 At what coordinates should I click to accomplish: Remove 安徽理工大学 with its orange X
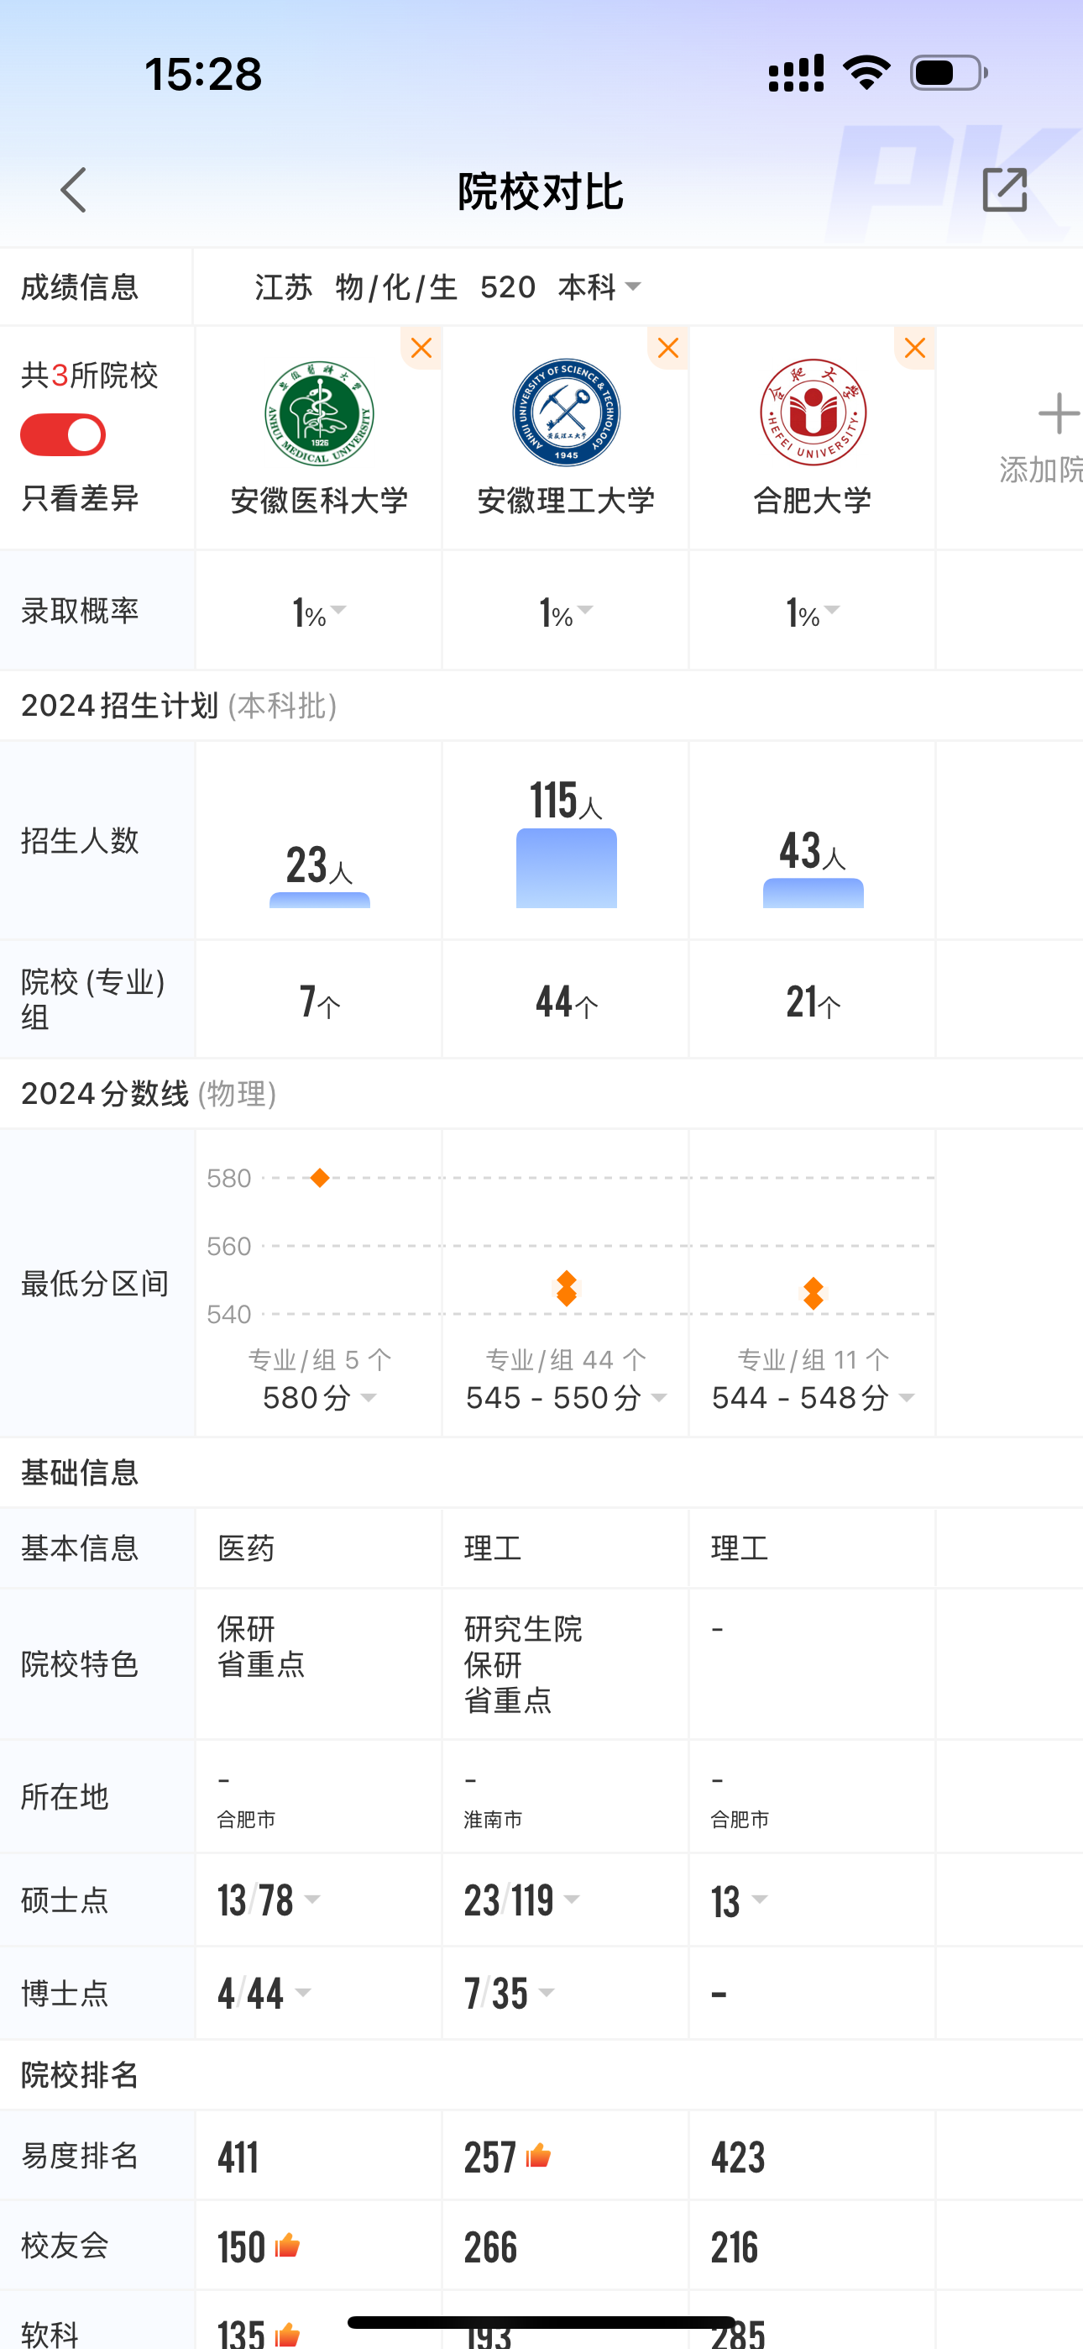(x=668, y=348)
